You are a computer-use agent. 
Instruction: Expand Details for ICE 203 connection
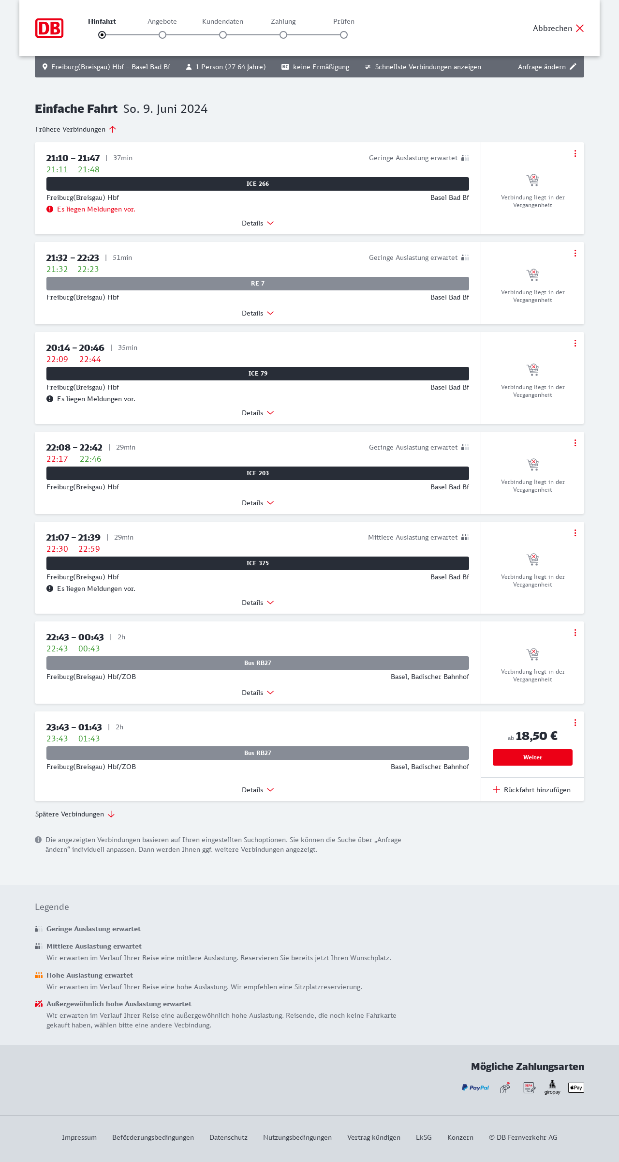tap(258, 503)
